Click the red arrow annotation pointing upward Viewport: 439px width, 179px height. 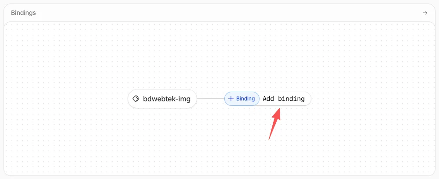(x=274, y=124)
